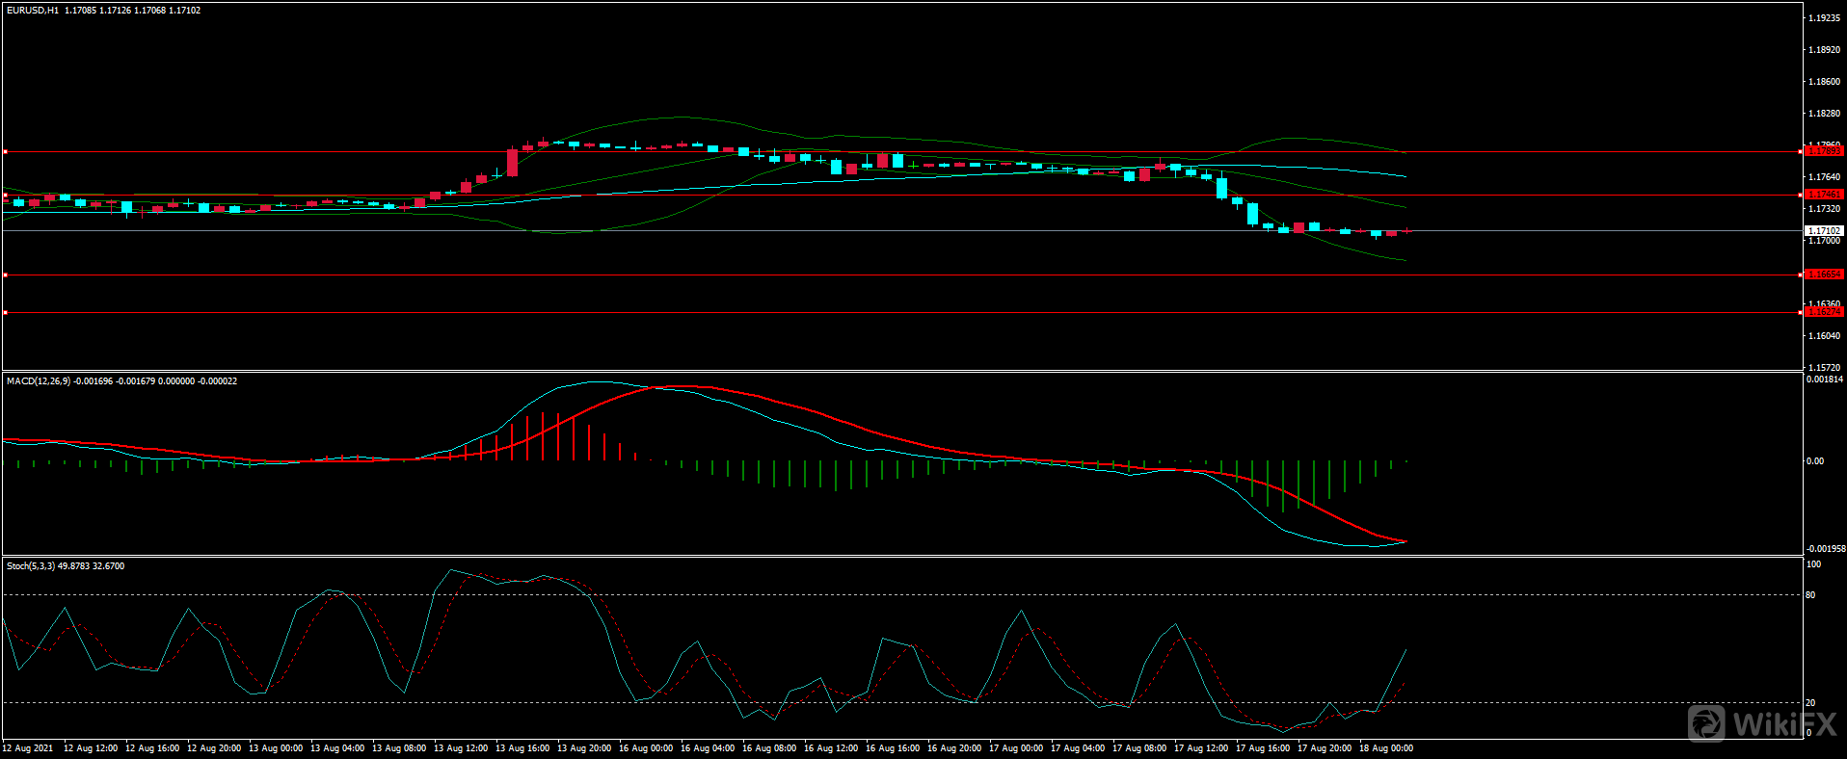Click the 1.18600 price axis label

(x=1824, y=82)
